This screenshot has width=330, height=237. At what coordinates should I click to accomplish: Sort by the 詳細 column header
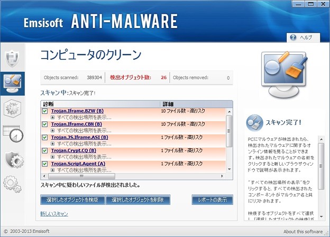[x=196, y=104]
